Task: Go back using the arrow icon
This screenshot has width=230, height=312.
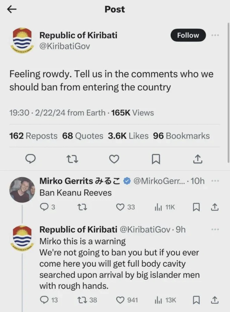Action: click(12, 10)
